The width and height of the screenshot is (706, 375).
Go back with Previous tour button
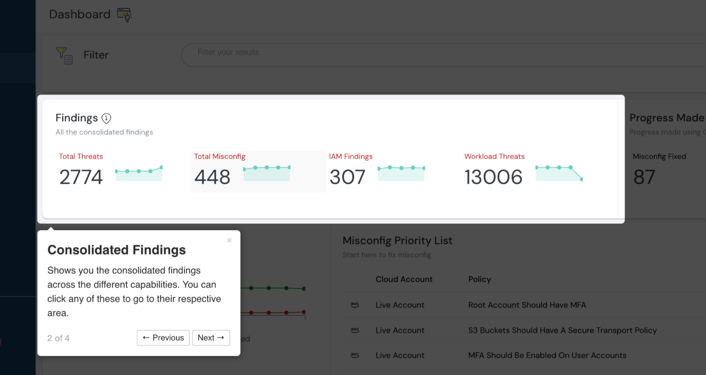point(163,338)
